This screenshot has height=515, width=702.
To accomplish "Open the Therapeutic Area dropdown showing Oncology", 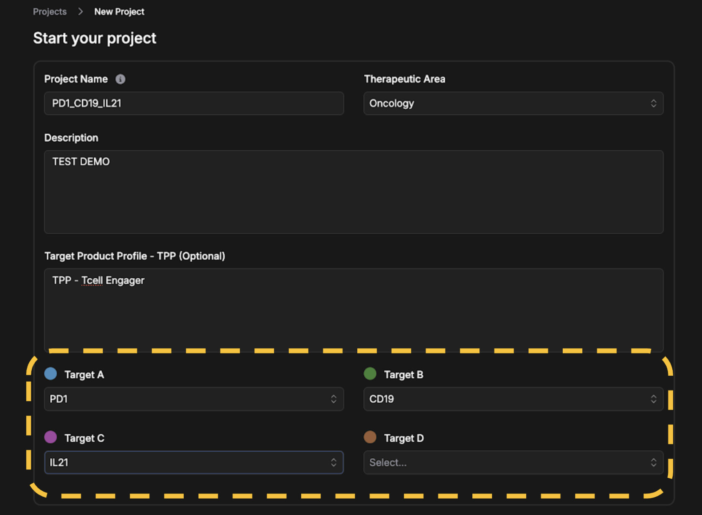I will pos(513,103).
